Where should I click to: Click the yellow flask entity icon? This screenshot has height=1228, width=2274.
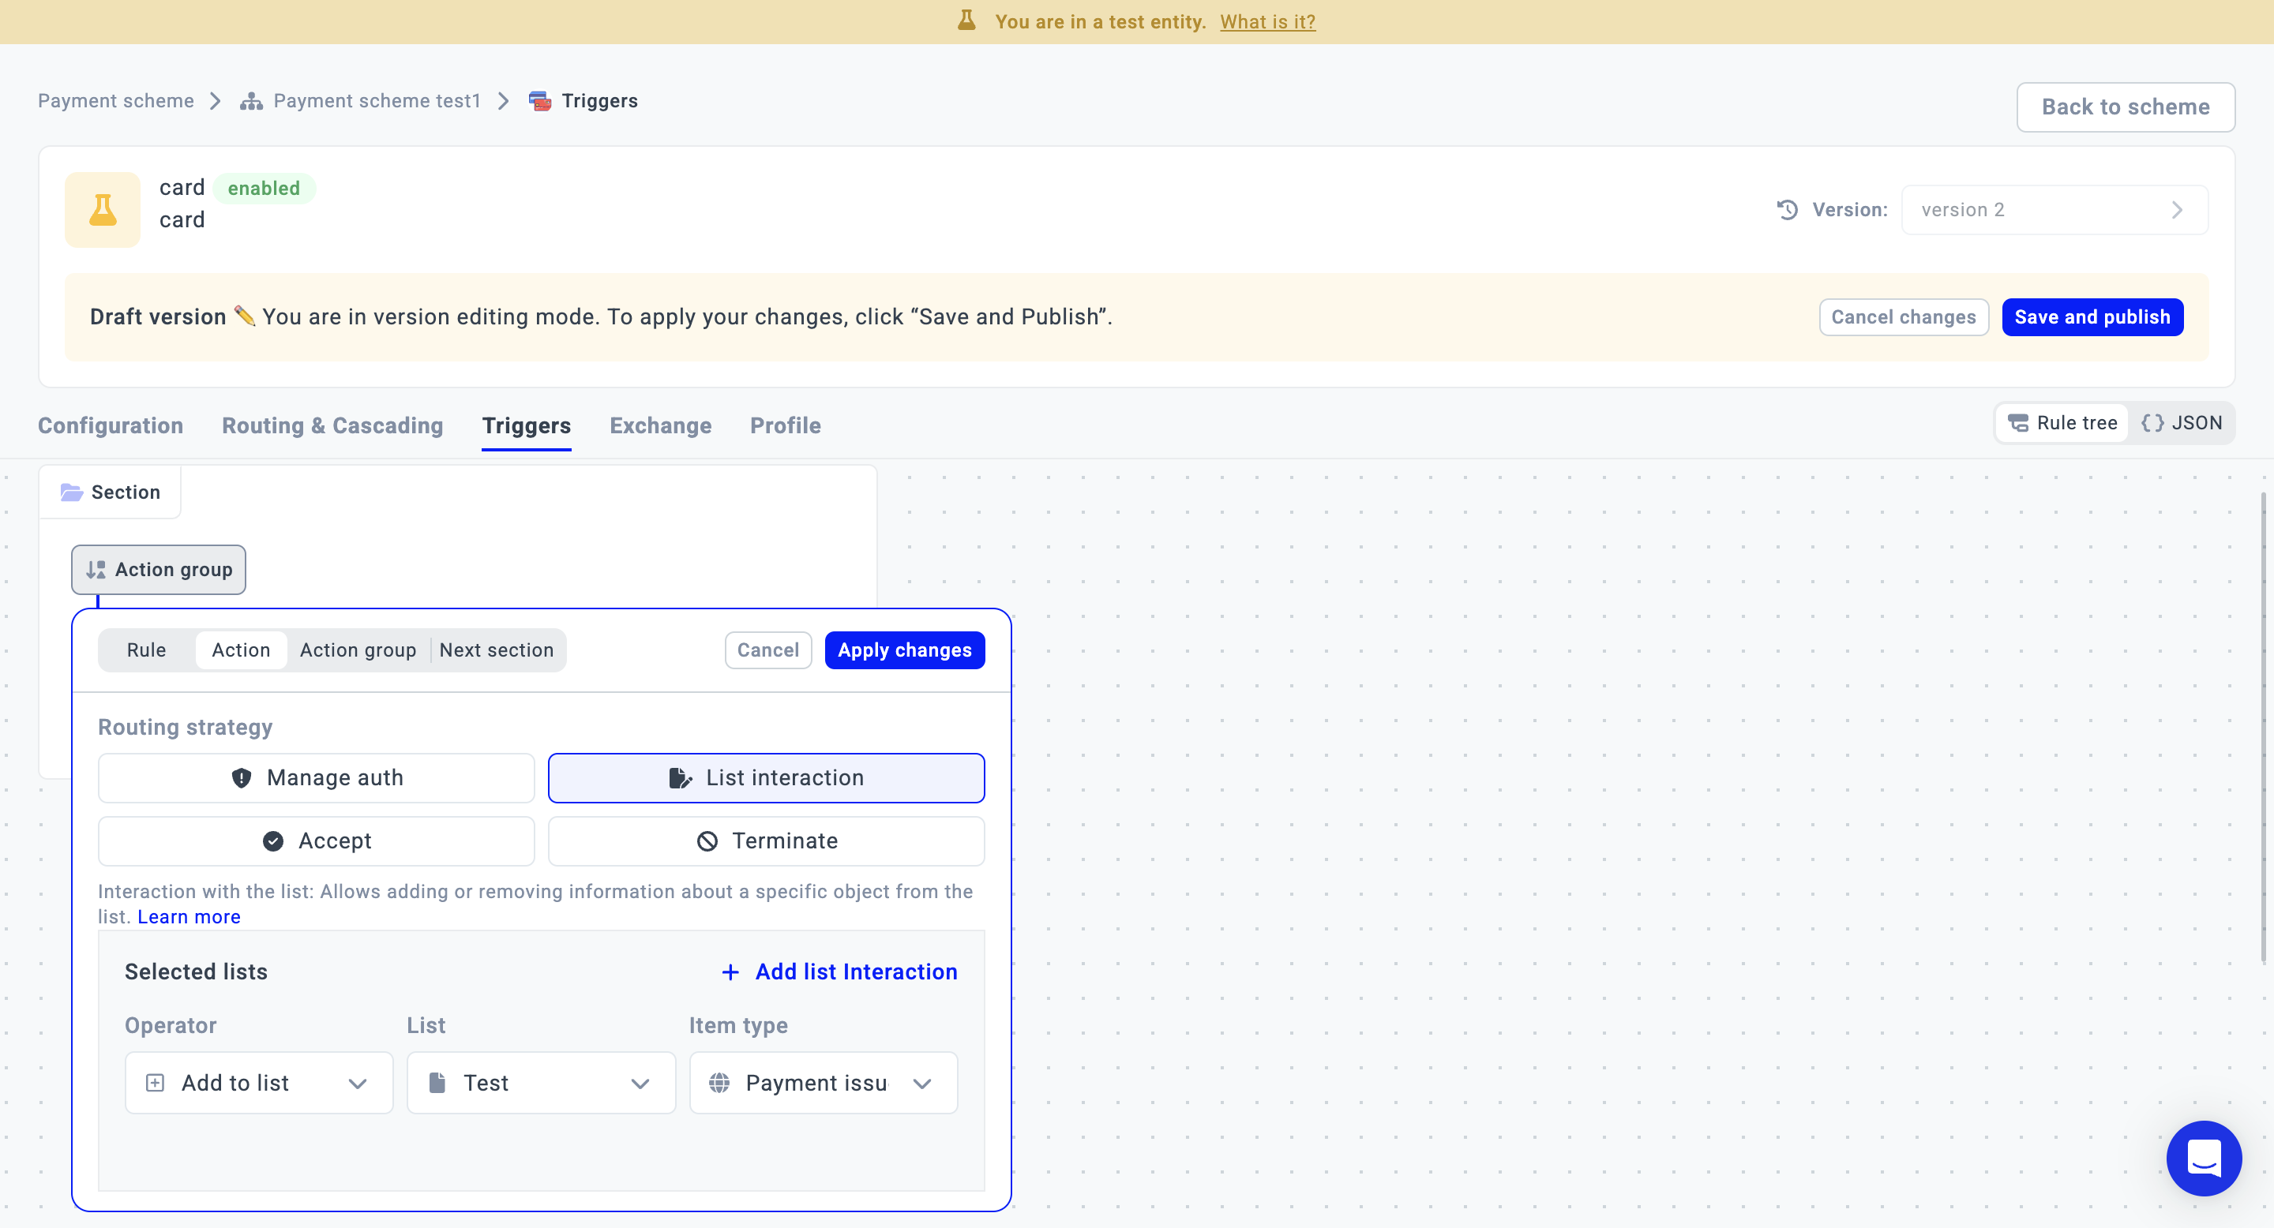pyautogui.click(x=103, y=210)
